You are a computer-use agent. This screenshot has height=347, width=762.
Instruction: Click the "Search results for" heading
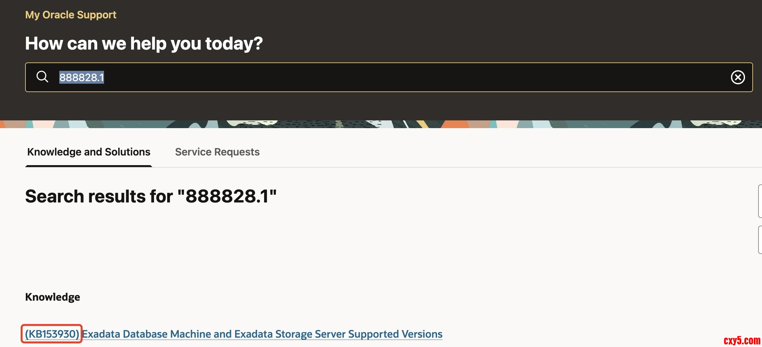click(x=151, y=196)
